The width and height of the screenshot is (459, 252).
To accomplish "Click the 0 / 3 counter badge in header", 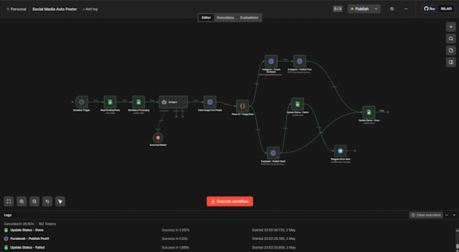I will point(337,9).
